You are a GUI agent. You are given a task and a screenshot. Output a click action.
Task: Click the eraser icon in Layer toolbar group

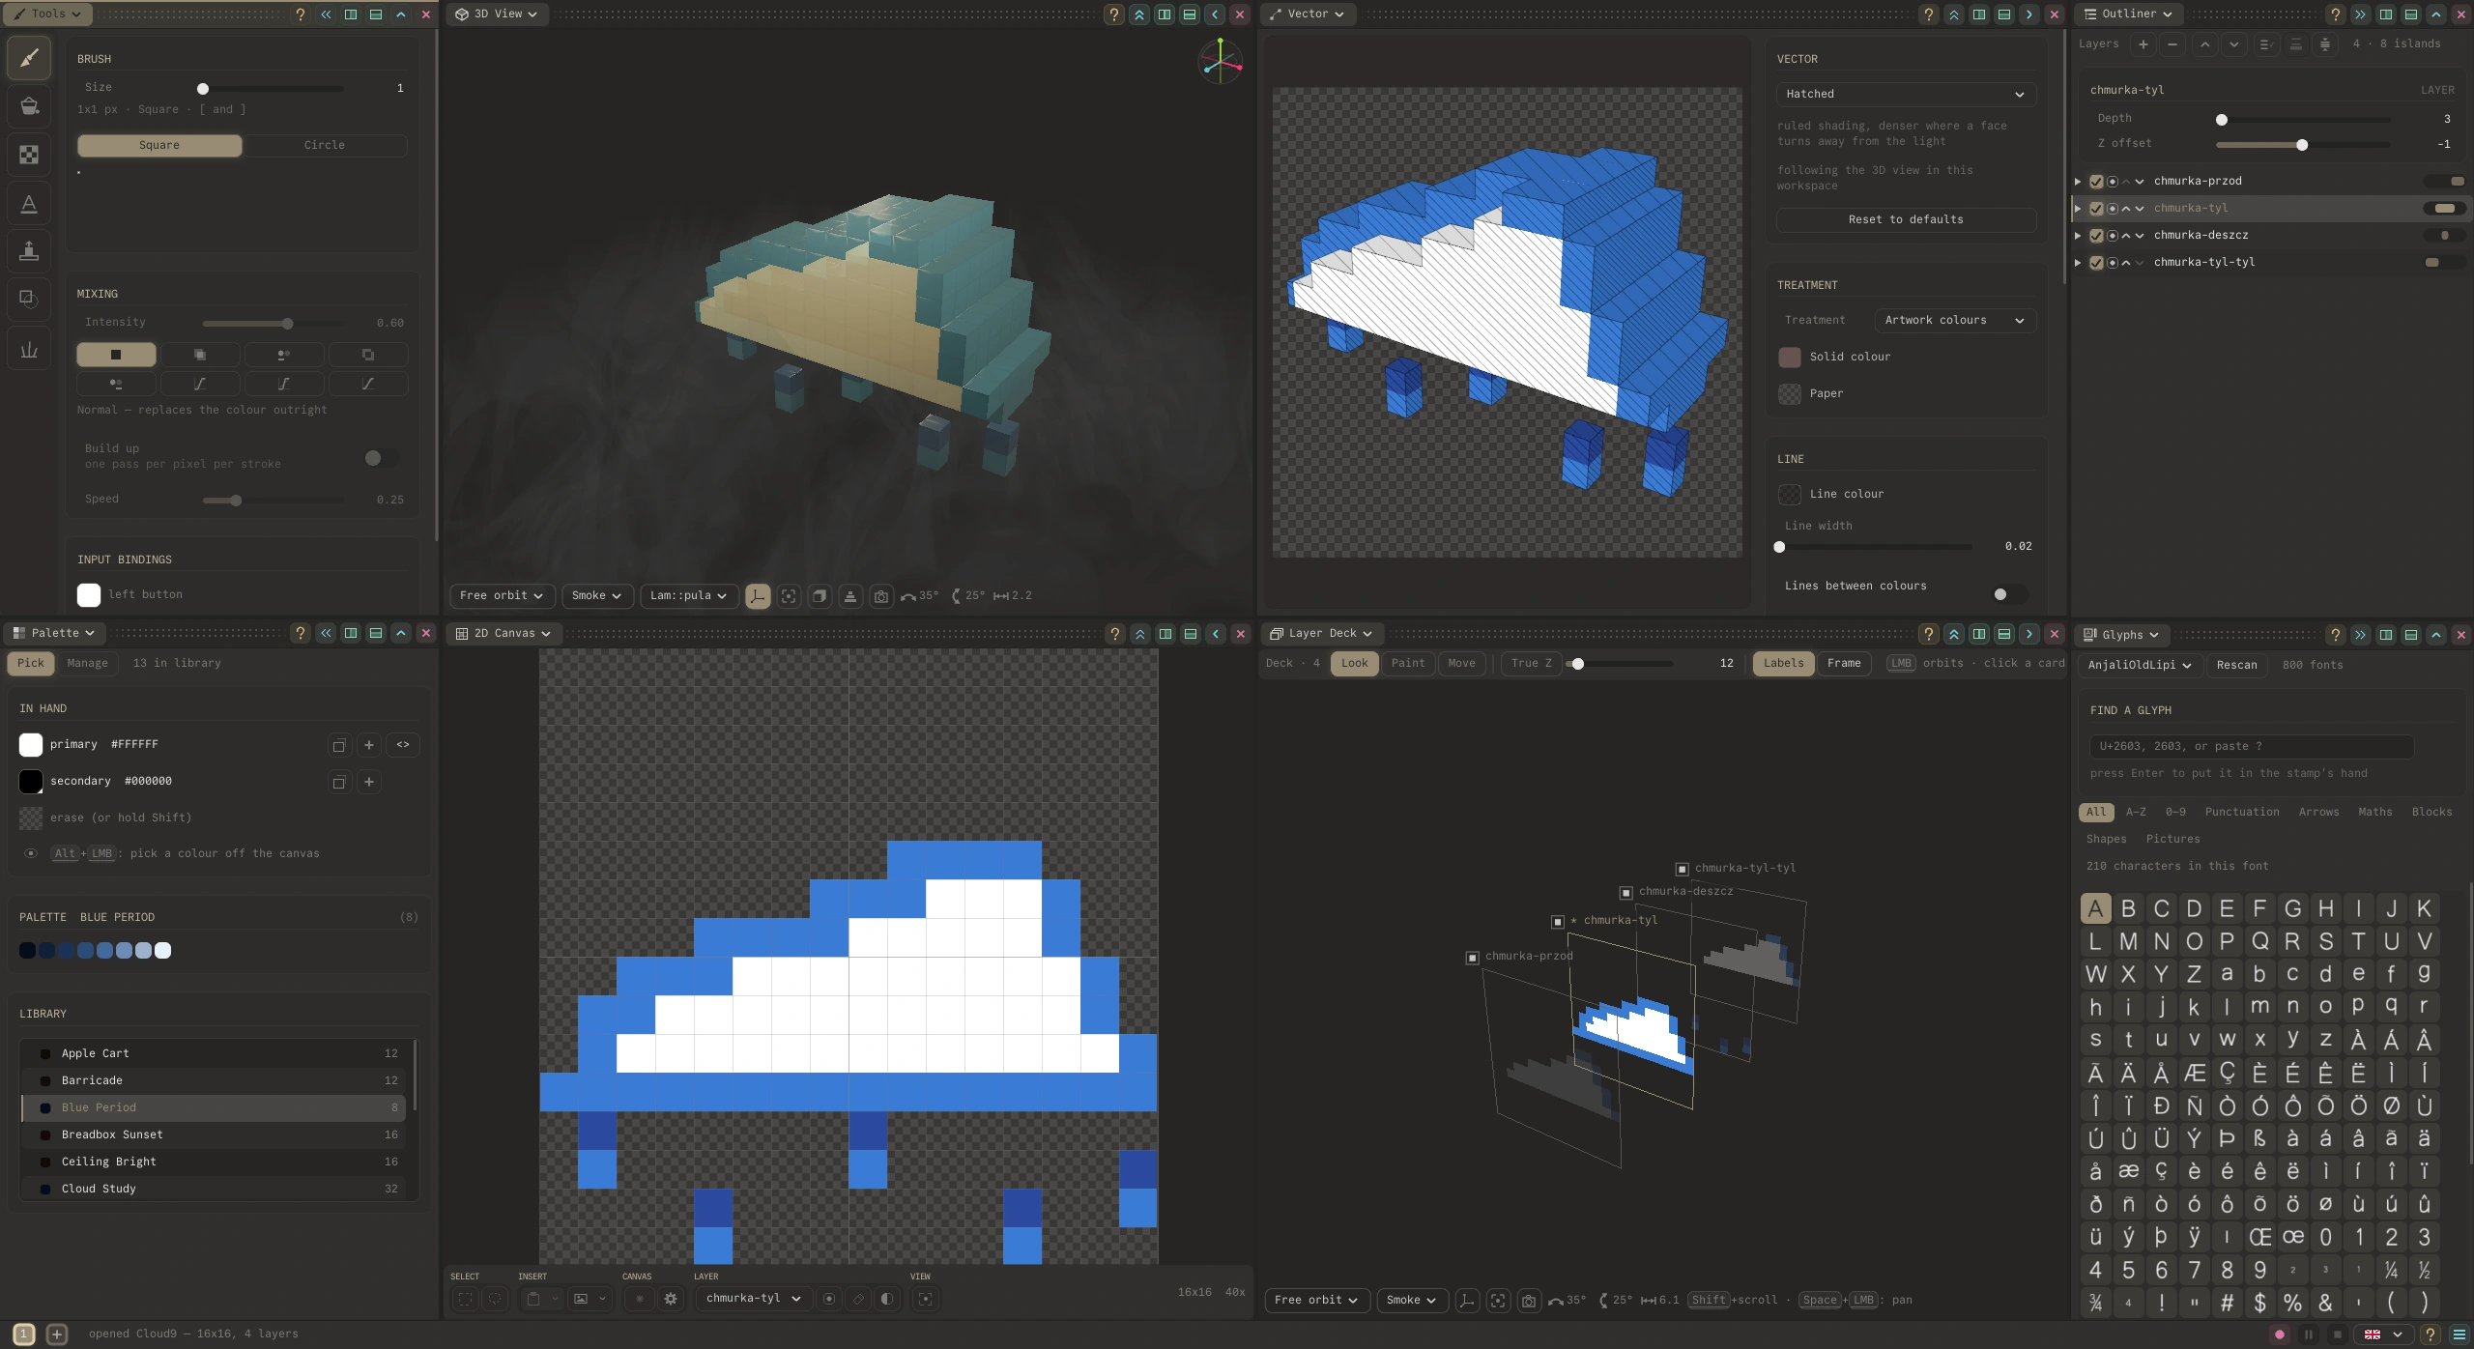point(858,1299)
